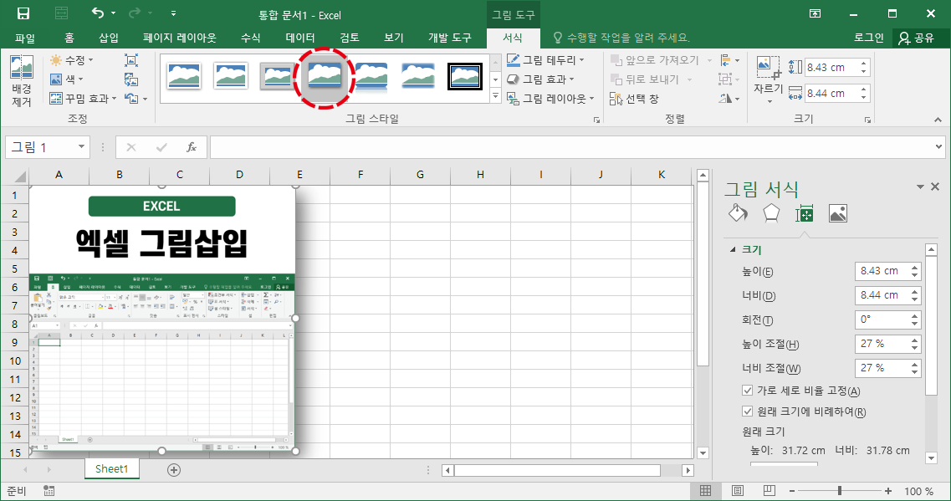Image resolution: width=951 pixels, height=501 pixels.
Task: Apply the first picture style thumbnail in gallery
Action: coord(184,76)
